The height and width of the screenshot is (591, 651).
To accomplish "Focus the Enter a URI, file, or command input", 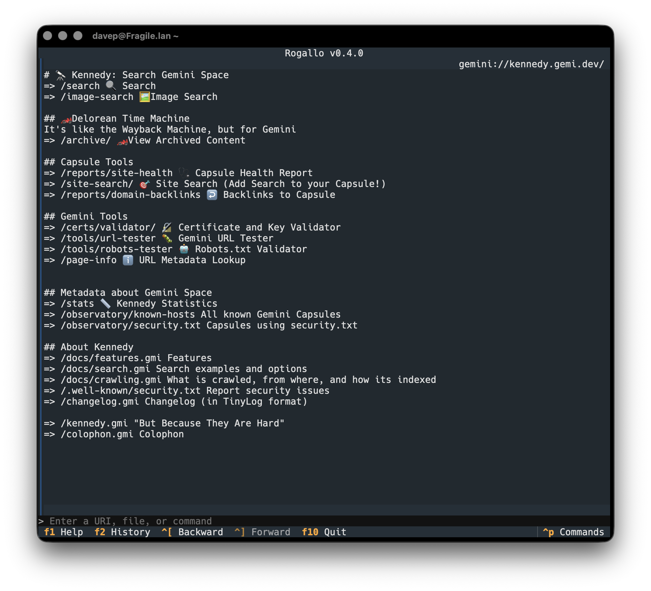I will pyautogui.click(x=324, y=521).
